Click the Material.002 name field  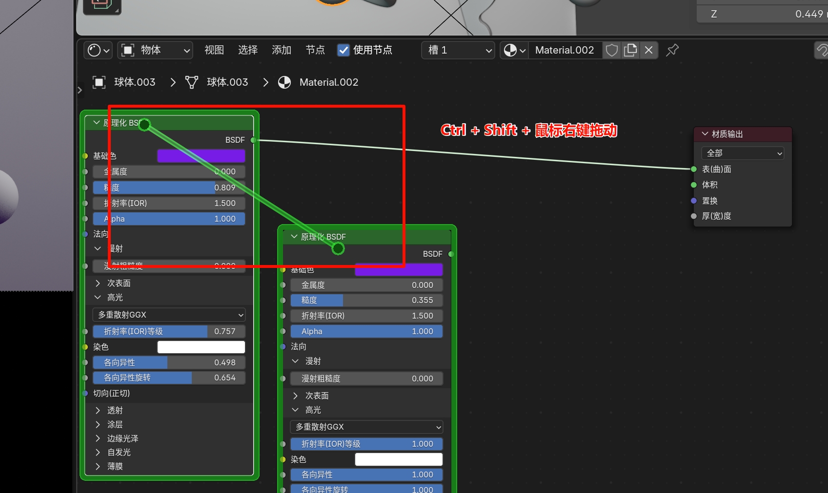point(565,50)
